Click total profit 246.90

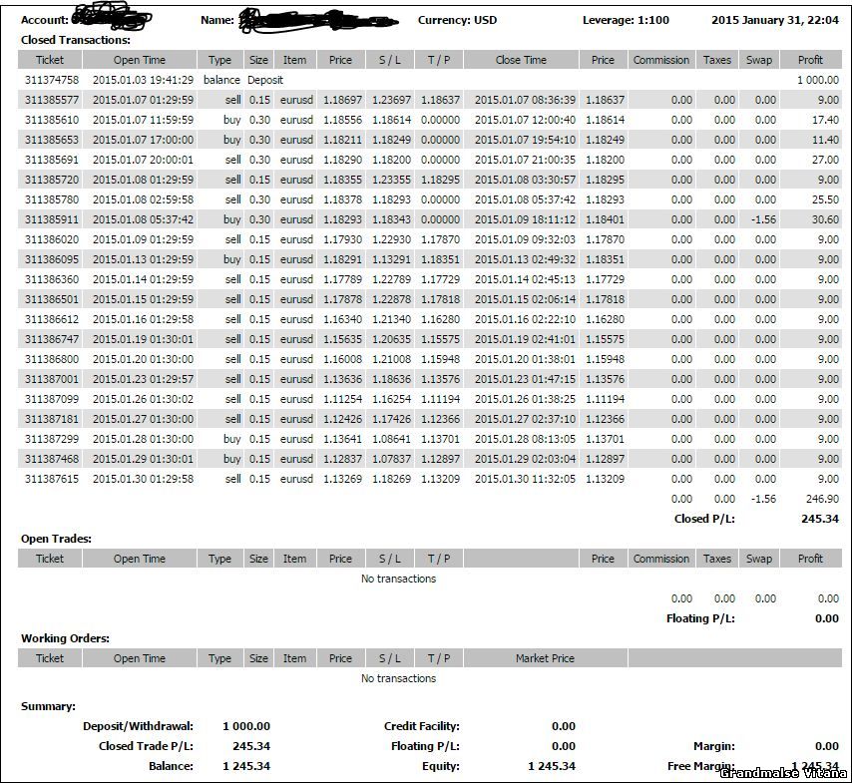pos(822,499)
